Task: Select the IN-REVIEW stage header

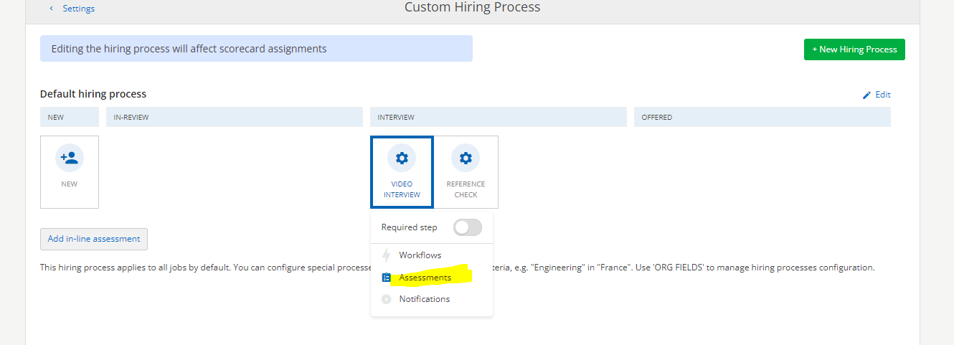Action: tap(235, 117)
